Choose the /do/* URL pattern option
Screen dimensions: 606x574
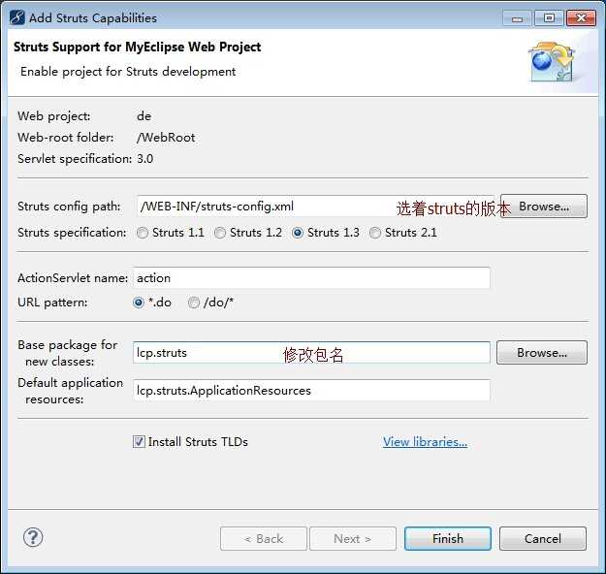[194, 303]
